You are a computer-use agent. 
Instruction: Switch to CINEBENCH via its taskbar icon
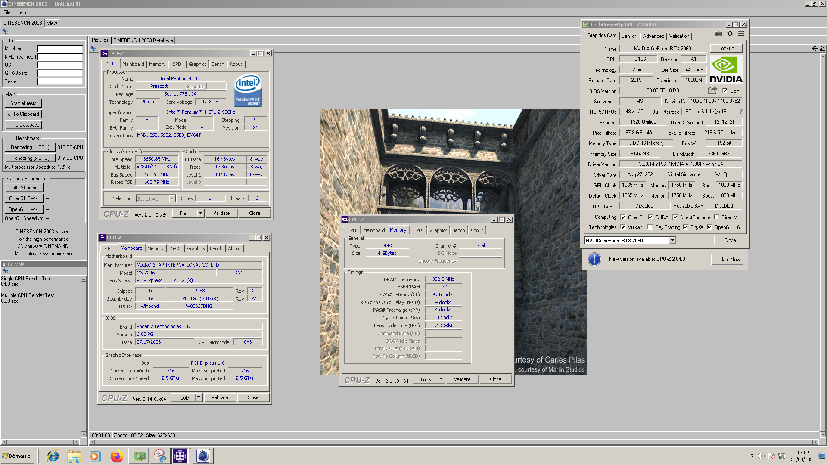[203, 456]
